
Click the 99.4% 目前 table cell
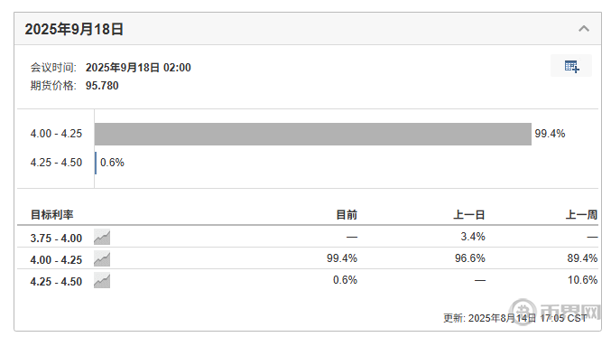click(x=342, y=258)
